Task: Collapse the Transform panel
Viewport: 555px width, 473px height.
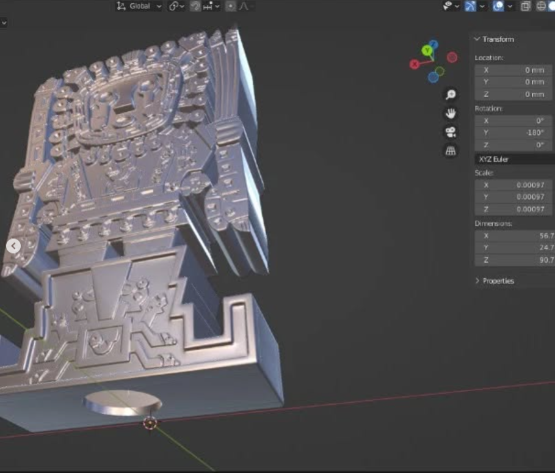Action: pyautogui.click(x=477, y=39)
